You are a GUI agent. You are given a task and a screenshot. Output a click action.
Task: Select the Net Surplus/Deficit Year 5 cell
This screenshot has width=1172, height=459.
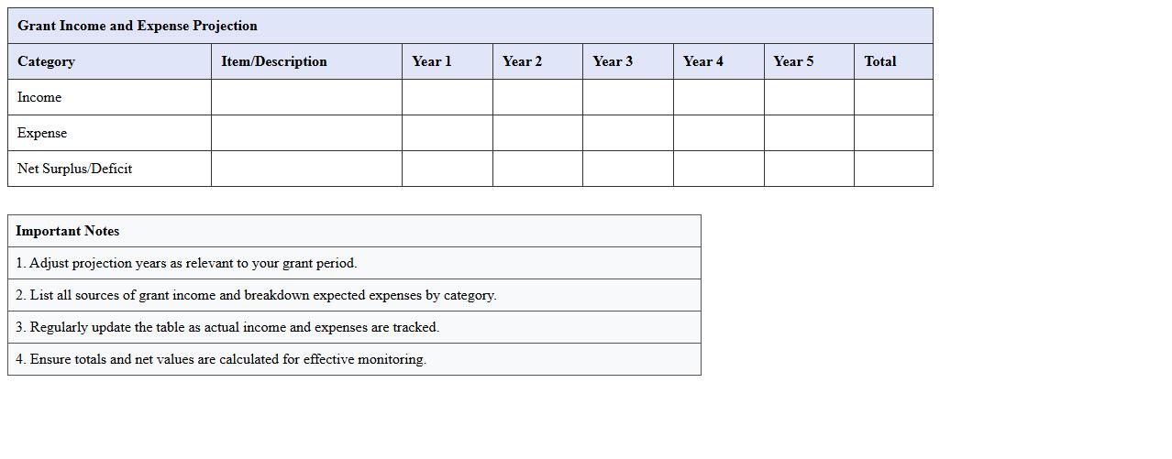(x=808, y=169)
